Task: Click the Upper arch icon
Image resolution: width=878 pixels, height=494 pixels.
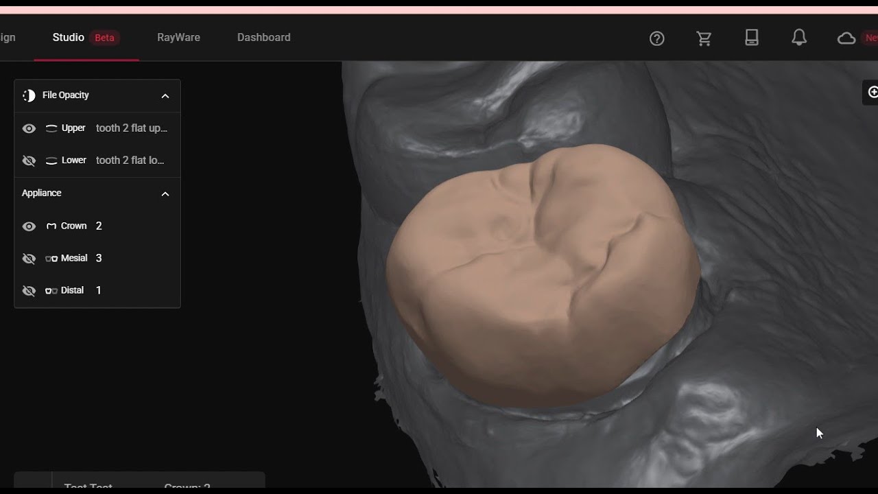Action: coord(51,128)
